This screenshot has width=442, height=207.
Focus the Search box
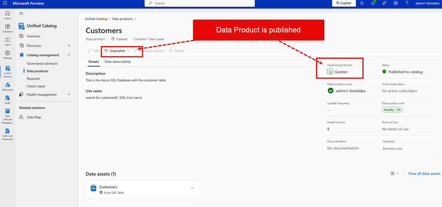coord(200,3)
